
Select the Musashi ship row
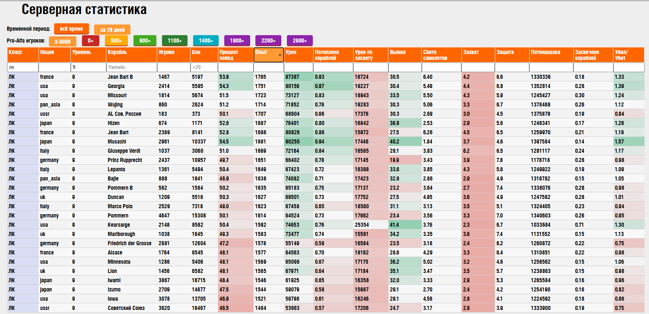click(117, 142)
